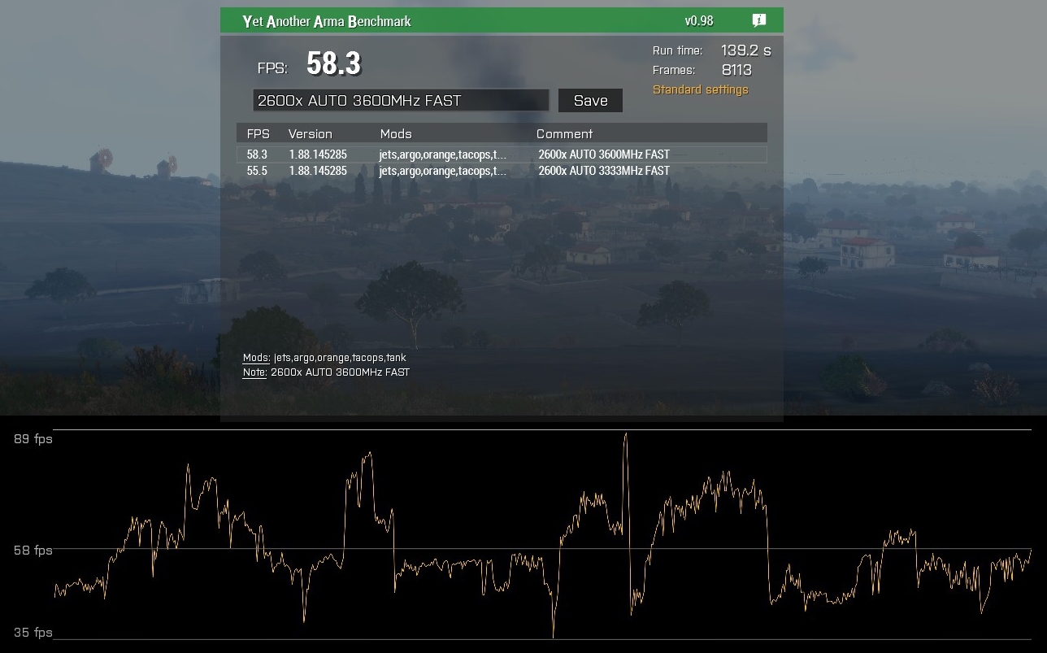
Task: Edit the comment field '2600x AUTO 3600MHz FAST'
Action: (x=401, y=101)
